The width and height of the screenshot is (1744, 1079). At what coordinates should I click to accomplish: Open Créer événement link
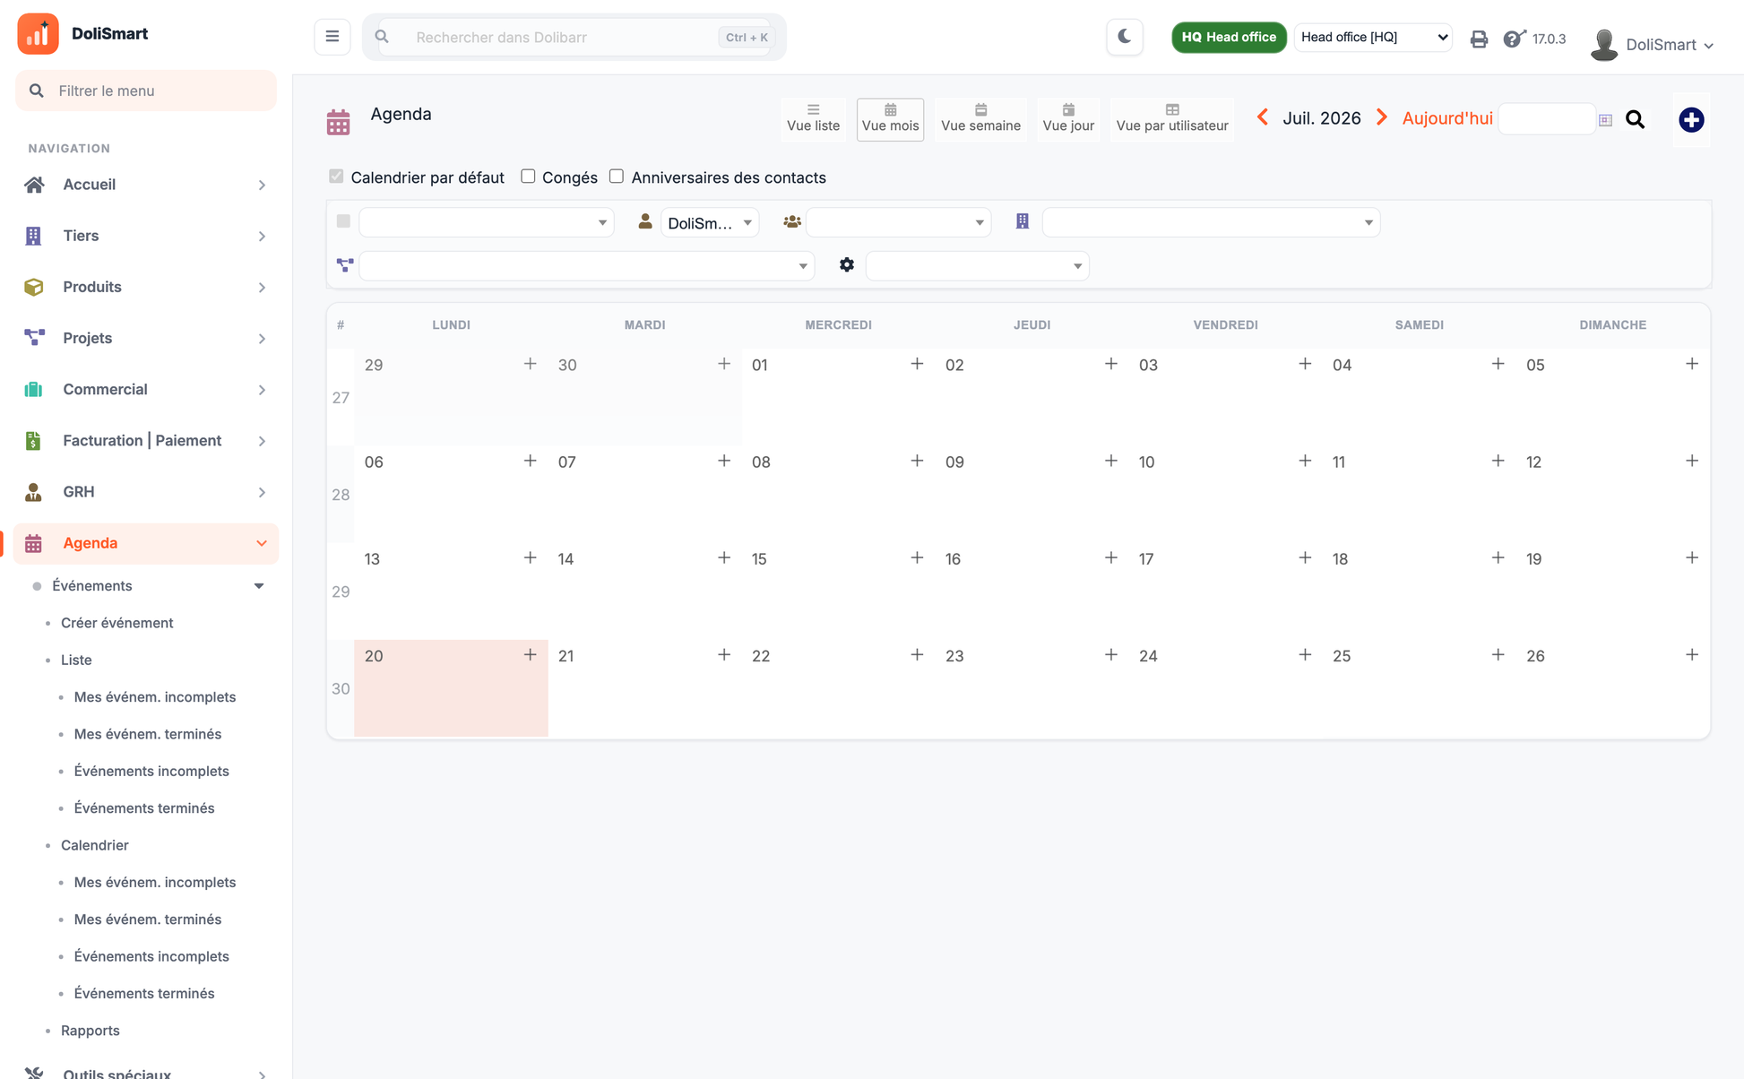tap(117, 623)
